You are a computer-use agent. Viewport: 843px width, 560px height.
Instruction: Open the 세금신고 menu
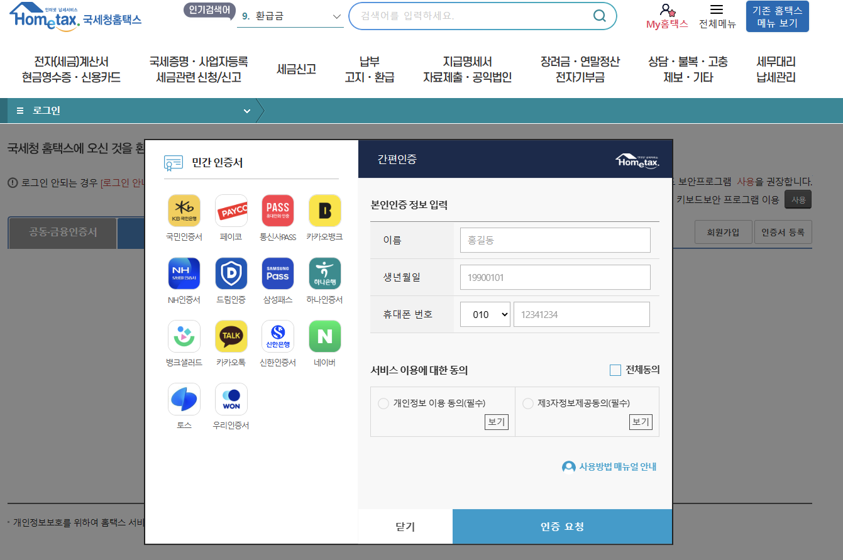coord(296,70)
